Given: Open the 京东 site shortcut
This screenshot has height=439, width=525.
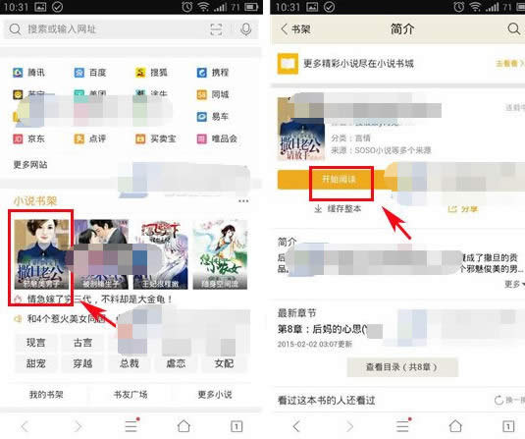Looking at the screenshot, I should tap(28, 138).
